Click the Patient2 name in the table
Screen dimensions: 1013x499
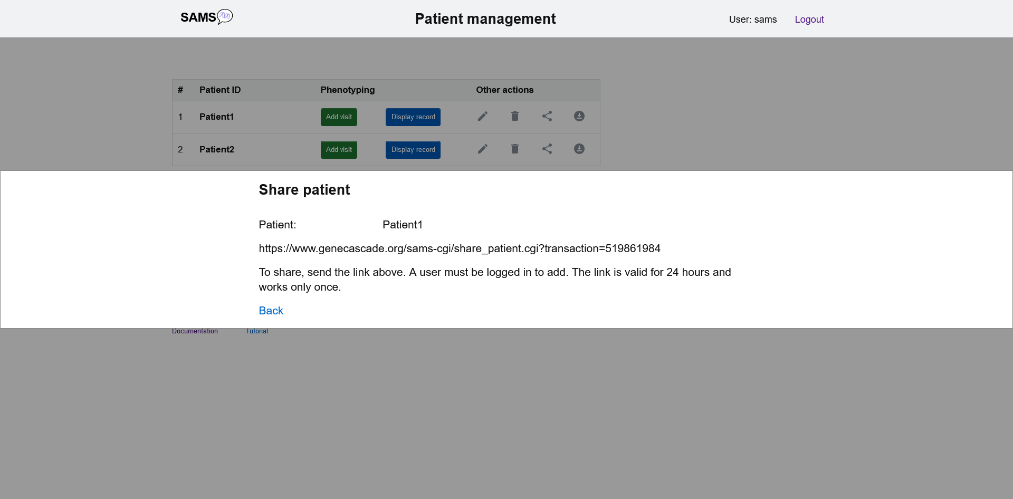click(217, 150)
